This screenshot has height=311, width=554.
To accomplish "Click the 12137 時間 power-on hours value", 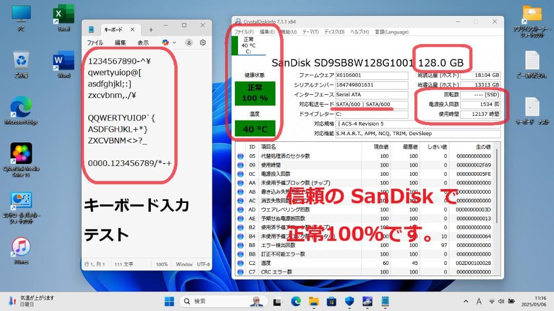I will pos(481,114).
